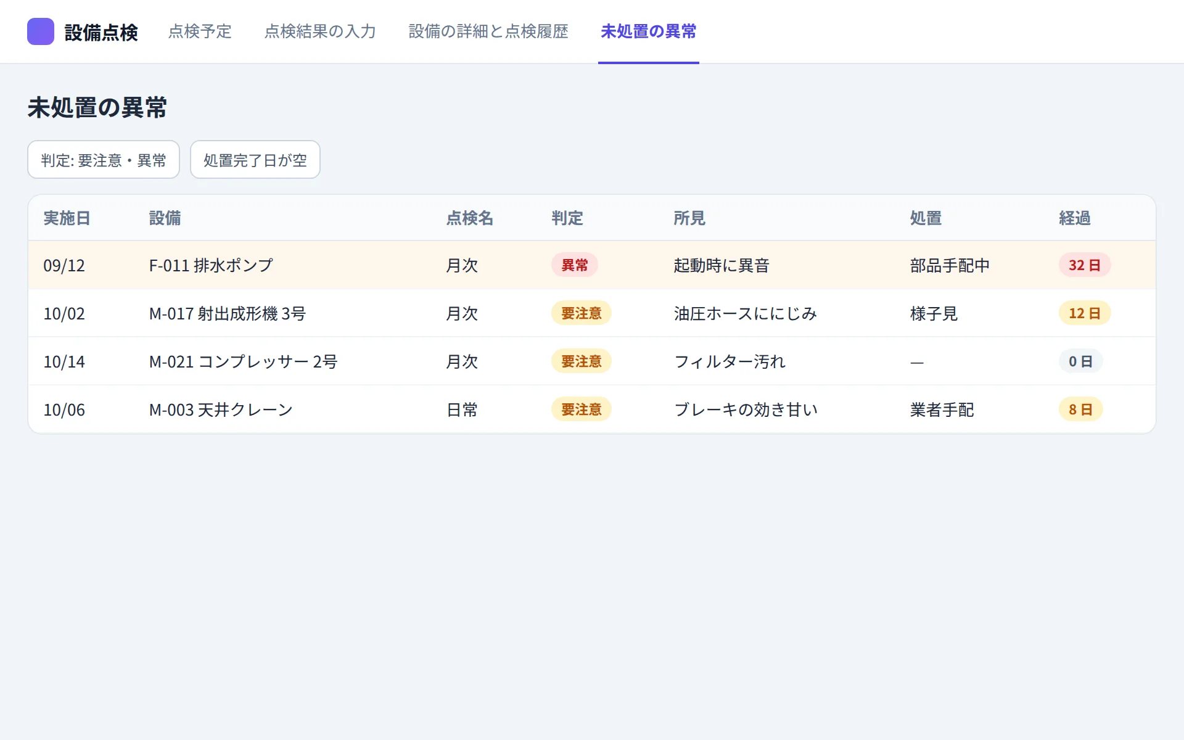
Task: Click the 点検名 column header
Action: 469,218
